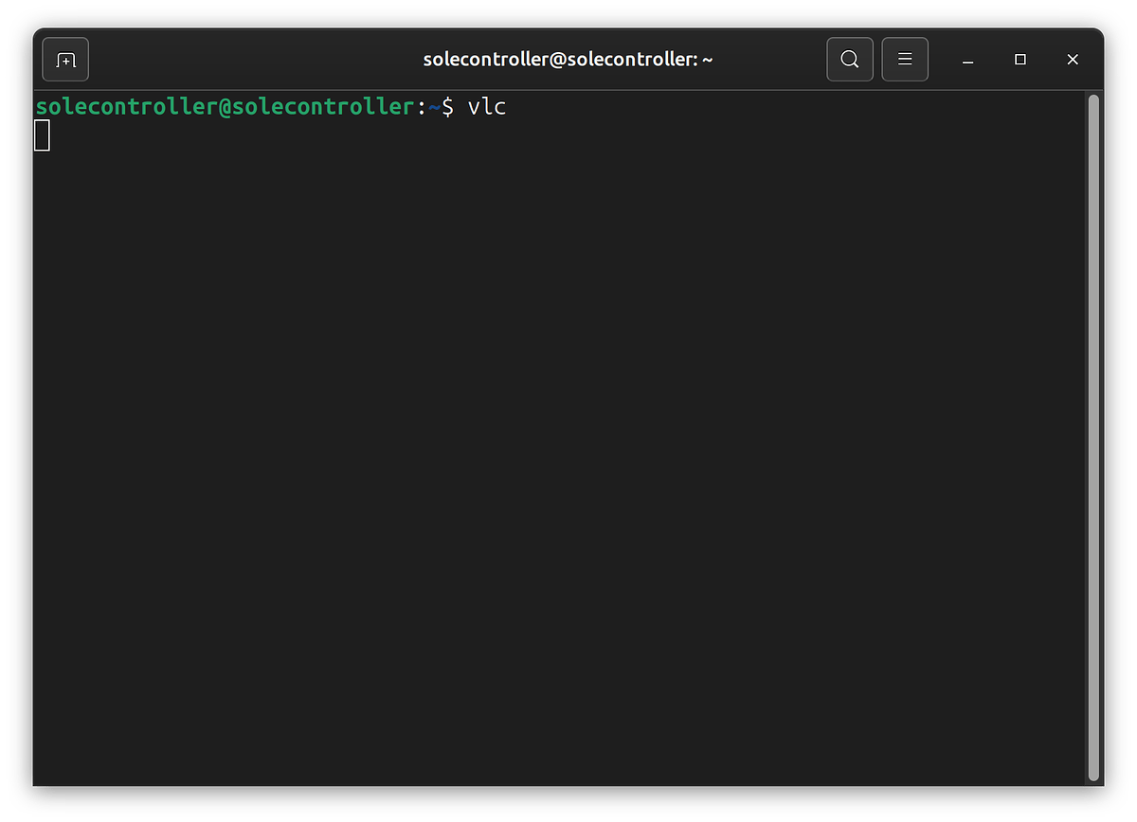This screenshot has width=1137, height=822.
Task: Click the vertical scrollbar's middle section
Action: click(x=1092, y=436)
